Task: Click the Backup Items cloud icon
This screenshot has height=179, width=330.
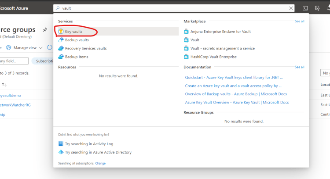Action: 61,57
